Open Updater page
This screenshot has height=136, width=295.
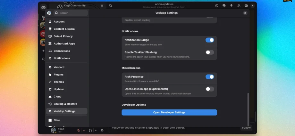[x=67, y=89]
